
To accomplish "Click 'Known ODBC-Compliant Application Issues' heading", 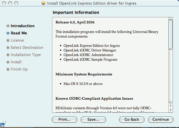I will [x=94, y=99].
